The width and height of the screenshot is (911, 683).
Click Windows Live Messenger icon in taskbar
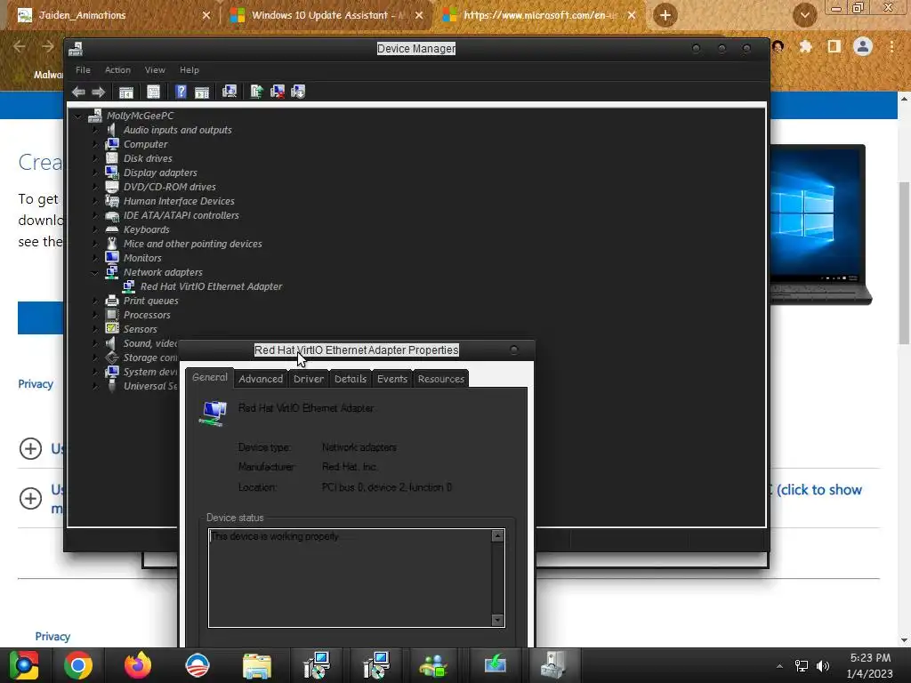(x=433, y=665)
